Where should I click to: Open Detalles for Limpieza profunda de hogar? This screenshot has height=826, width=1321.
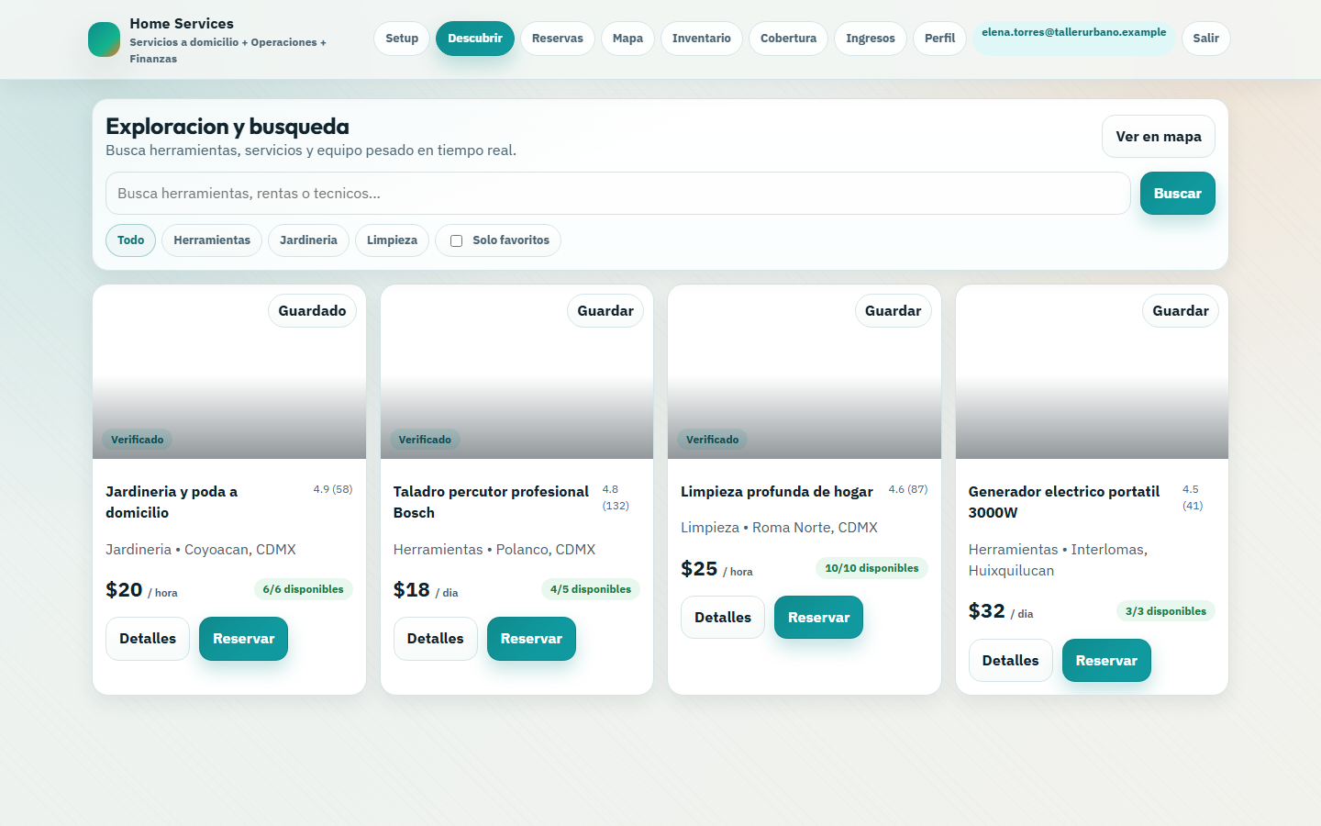pos(723,618)
